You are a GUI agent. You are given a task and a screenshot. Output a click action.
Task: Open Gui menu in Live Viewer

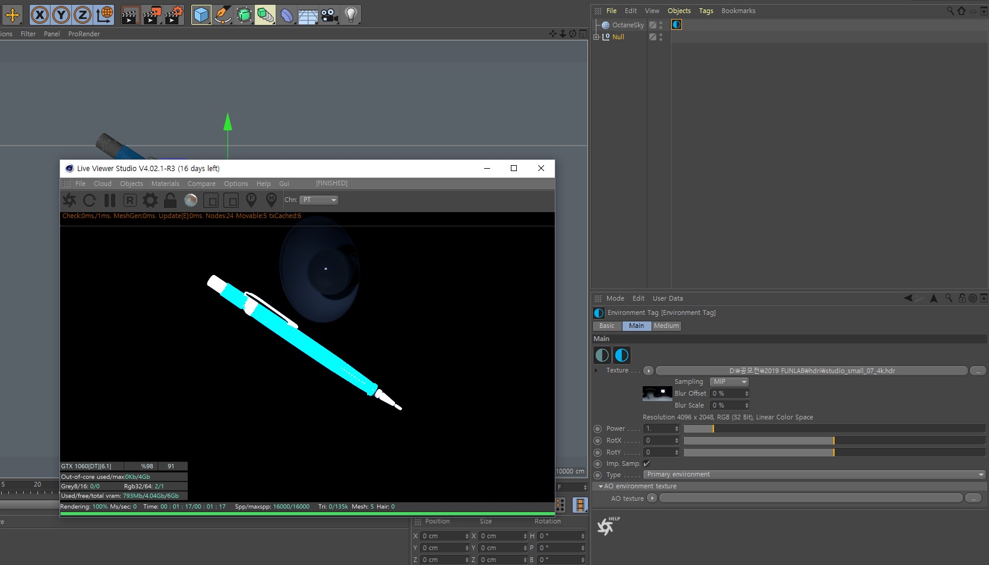click(284, 184)
